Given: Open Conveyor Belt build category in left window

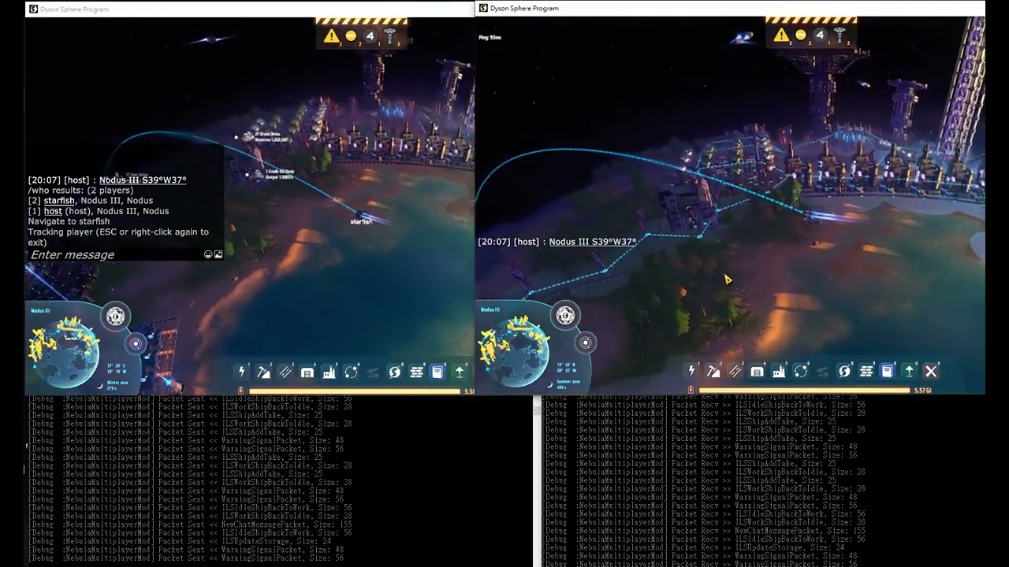Looking at the screenshot, I should 285,372.
